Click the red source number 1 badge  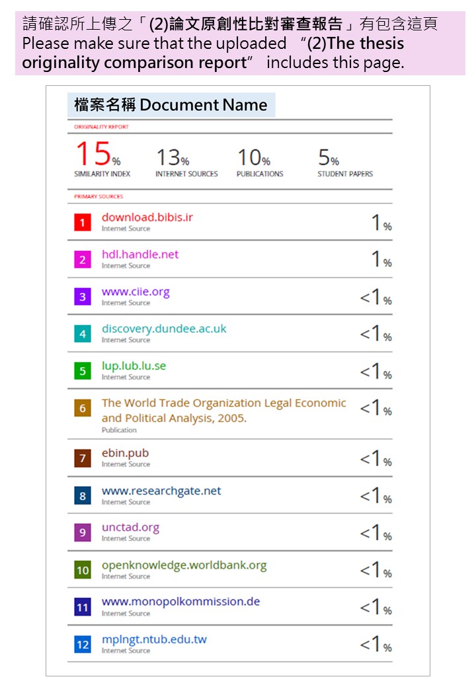(83, 223)
